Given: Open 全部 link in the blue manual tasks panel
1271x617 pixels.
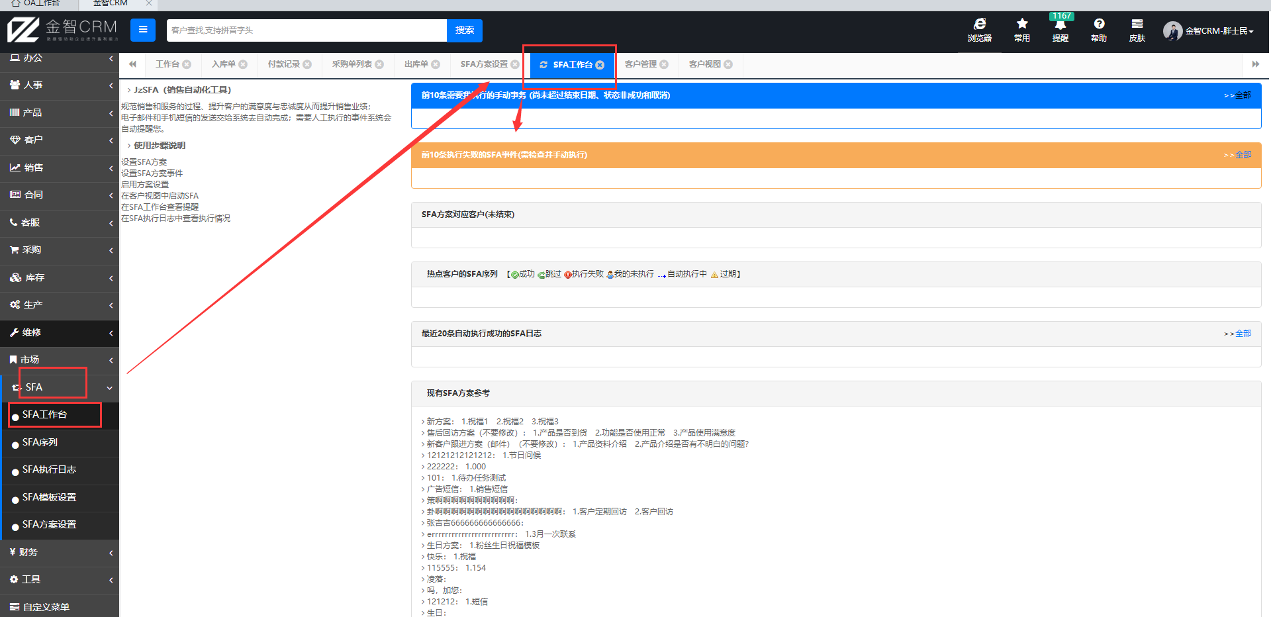Looking at the screenshot, I should click(1243, 95).
